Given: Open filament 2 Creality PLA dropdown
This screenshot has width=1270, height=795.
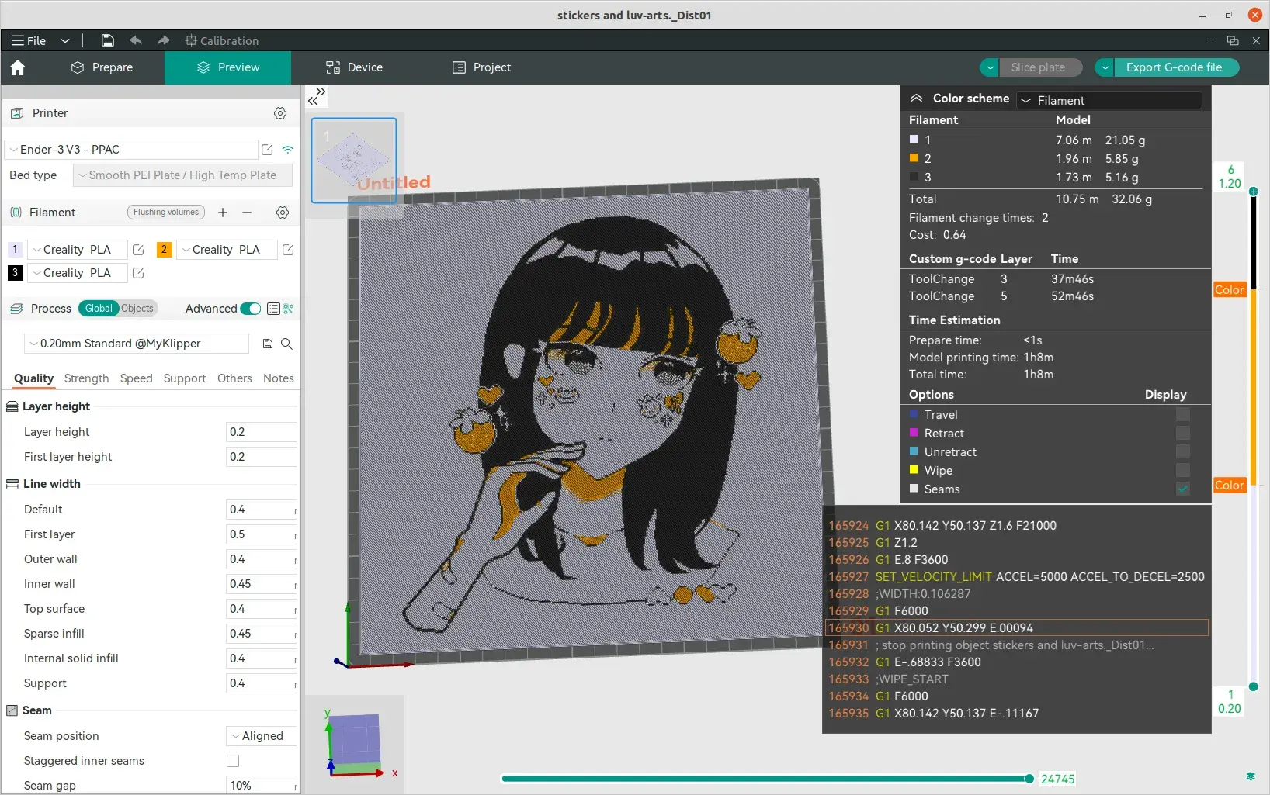Looking at the screenshot, I should 227,250.
